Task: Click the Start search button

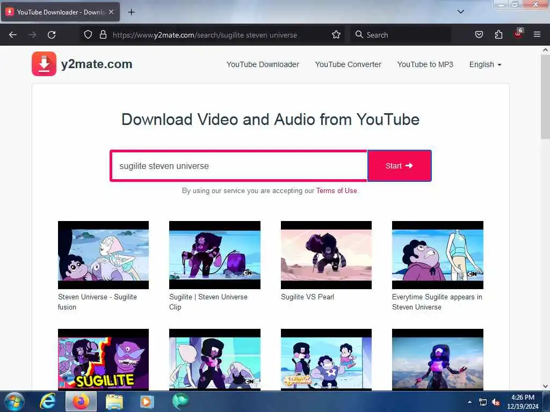Action: [x=399, y=166]
